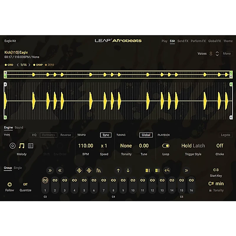The height and width of the screenshot is (236, 236).
Task: Open the Mono voice mode selector
Action: click(226, 53)
